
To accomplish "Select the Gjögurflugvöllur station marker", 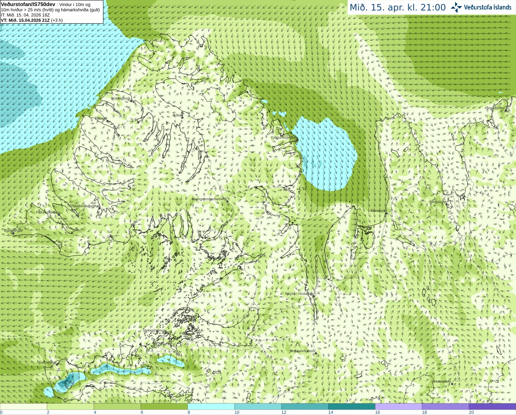I will click(x=297, y=139).
